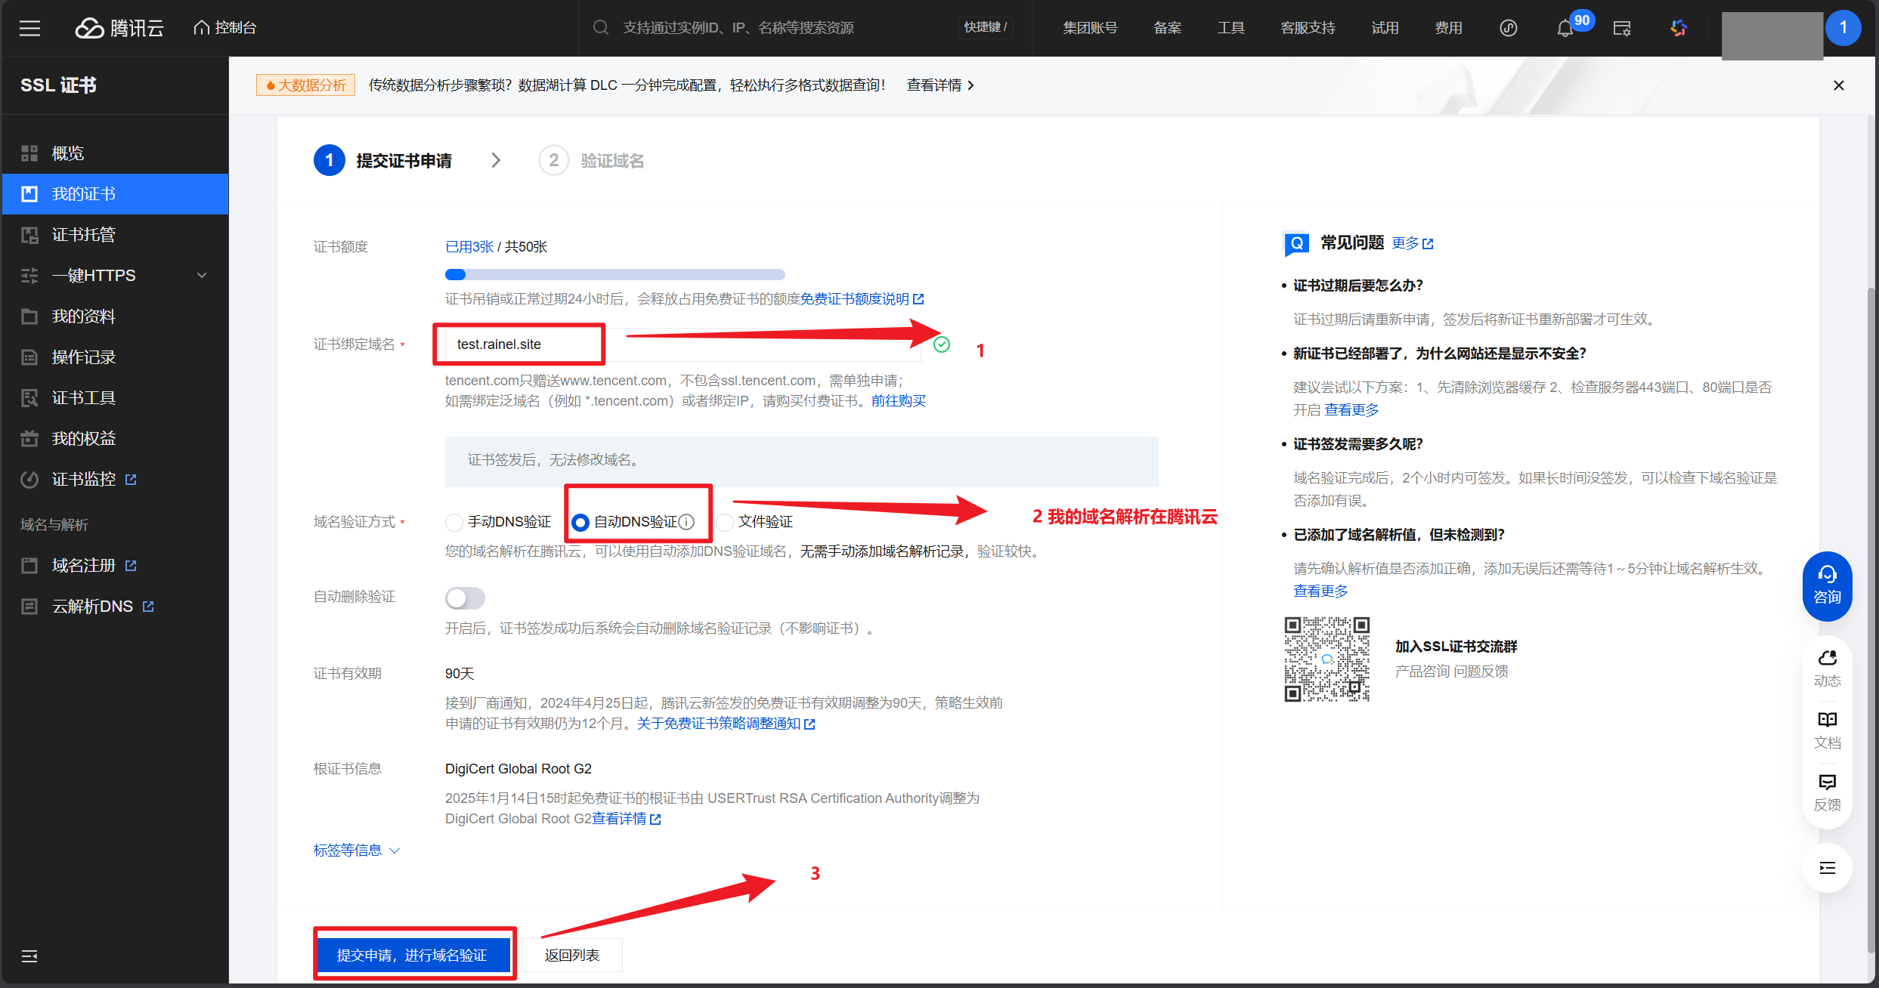Open 证书托管 in sidebar
The image size is (1879, 988).
(115, 235)
